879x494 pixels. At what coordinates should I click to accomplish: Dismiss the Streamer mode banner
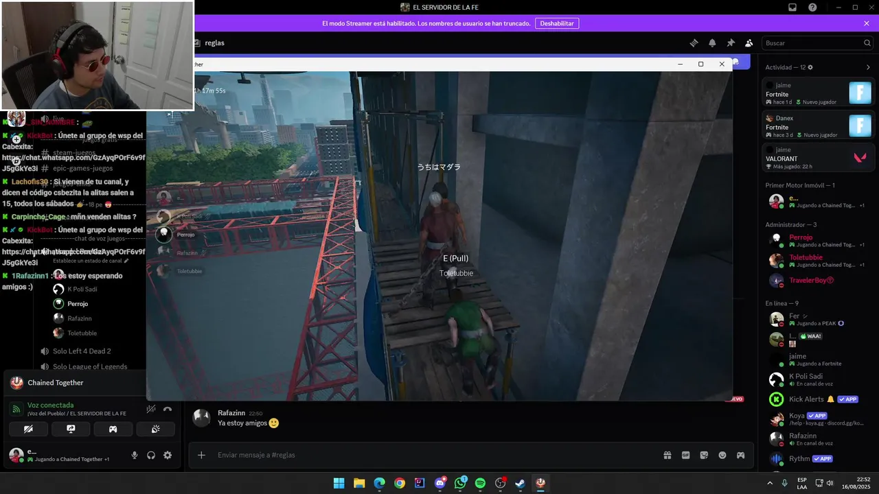coord(867,23)
